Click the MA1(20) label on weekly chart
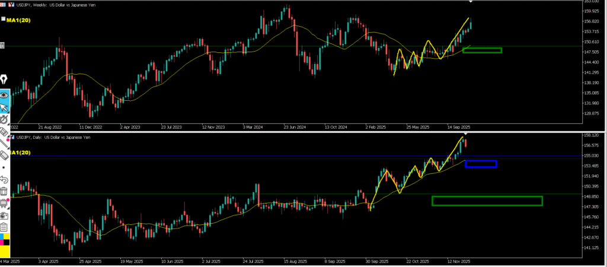This screenshot has height=267, width=607. pos(18,20)
